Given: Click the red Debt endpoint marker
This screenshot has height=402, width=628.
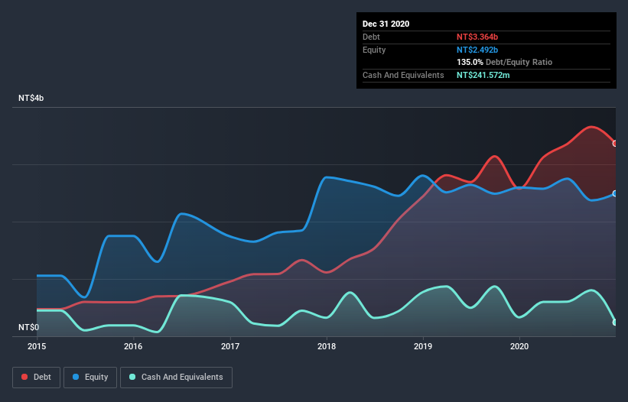Looking at the screenshot, I should [615, 143].
